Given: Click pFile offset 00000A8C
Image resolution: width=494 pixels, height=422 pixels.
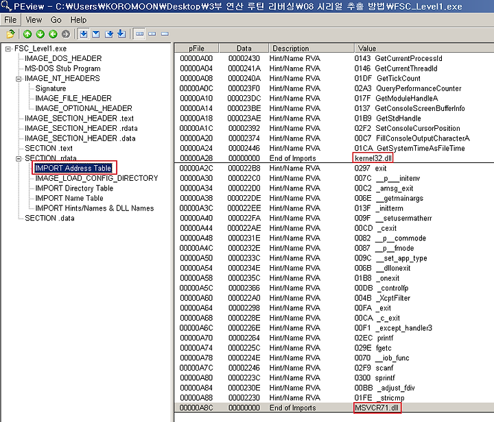Looking at the screenshot, I should pyautogui.click(x=196, y=408).
